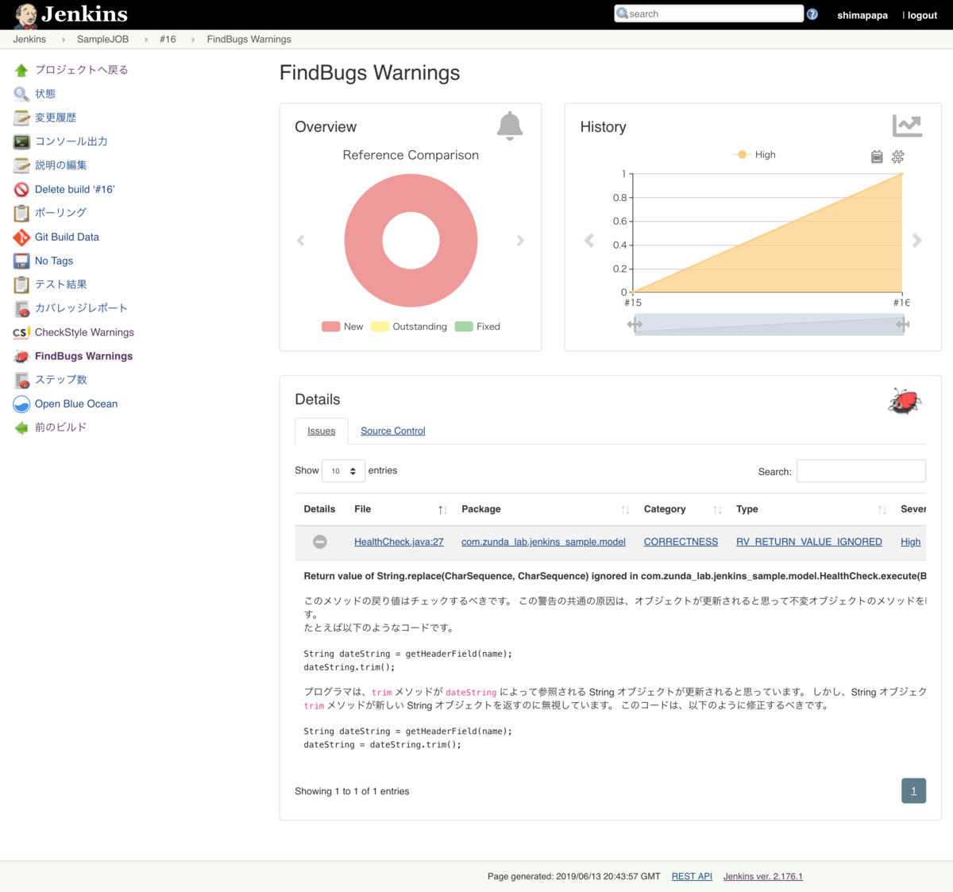
Task: Open the Show entries count dropdown
Action: click(x=343, y=471)
